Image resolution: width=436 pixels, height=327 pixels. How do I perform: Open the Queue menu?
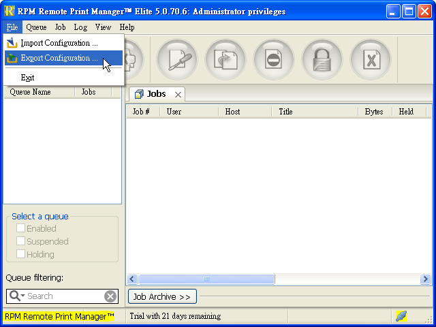coord(36,27)
